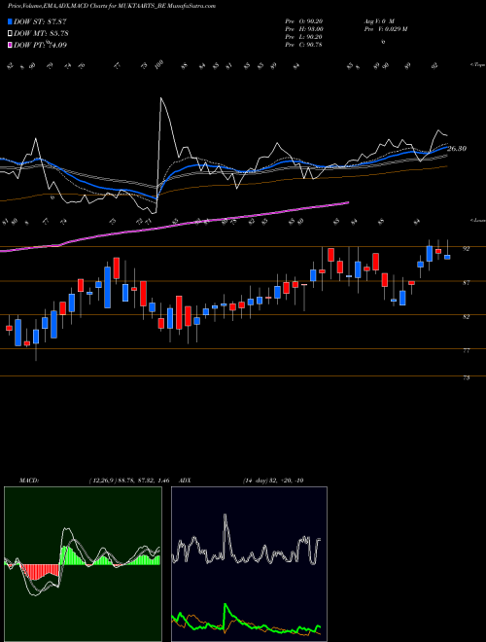Click the 92 price axis label
Screen dimensions: 486x642
click(x=466, y=248)
